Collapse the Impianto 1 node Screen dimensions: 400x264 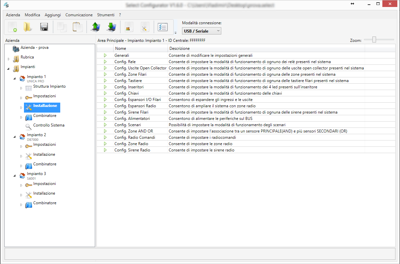15,79
